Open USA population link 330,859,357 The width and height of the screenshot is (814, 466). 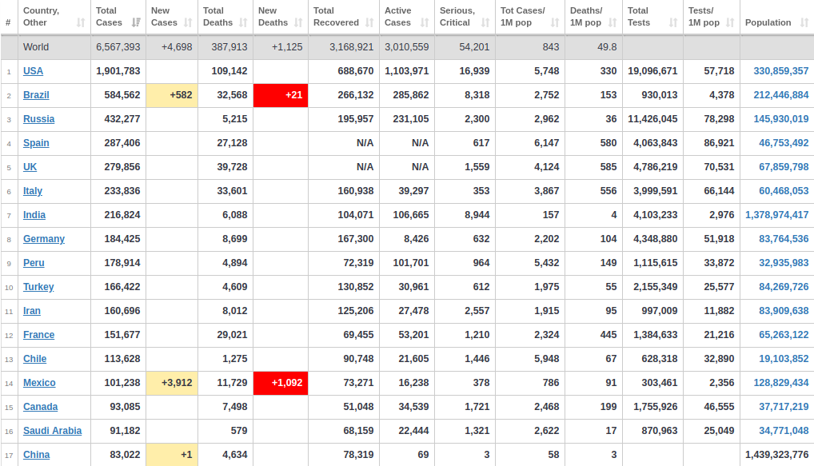780,71
